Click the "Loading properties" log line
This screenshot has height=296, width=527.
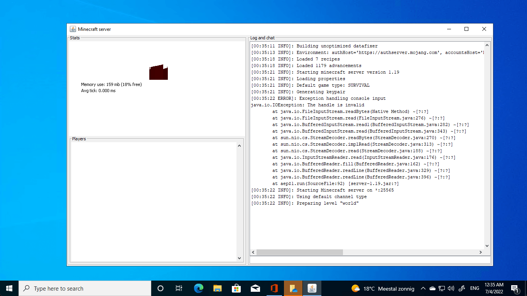click(x=298, y=79)
